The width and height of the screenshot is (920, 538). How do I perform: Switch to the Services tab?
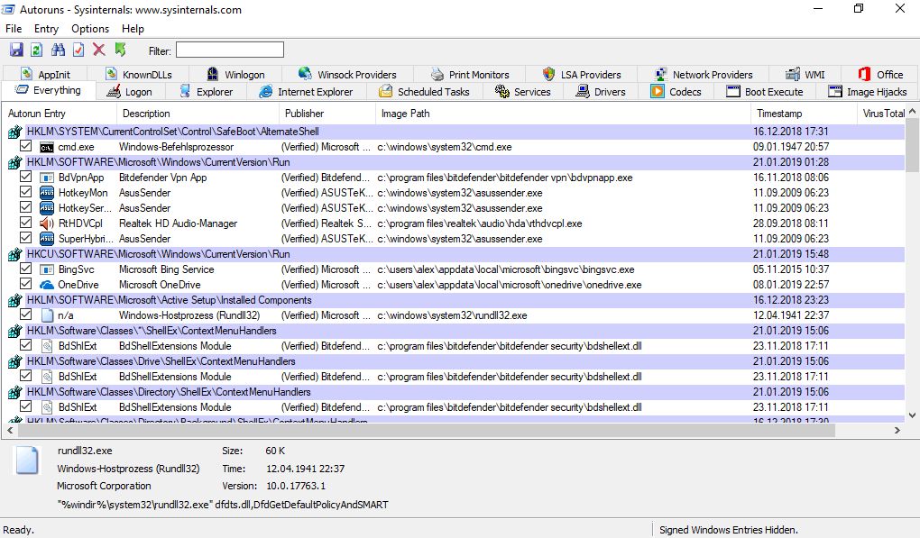(x=523, y=92)
